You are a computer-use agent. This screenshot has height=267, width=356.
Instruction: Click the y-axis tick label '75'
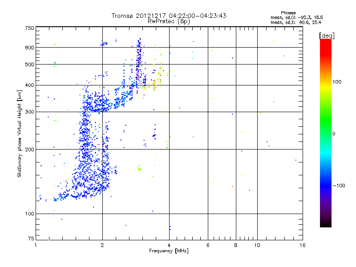tap(31, 239)
